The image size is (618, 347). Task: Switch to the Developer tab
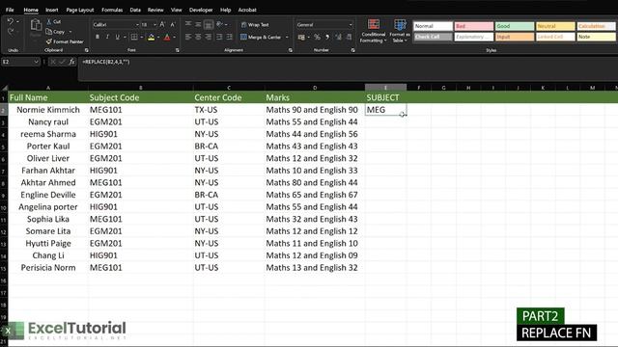tap(201, 10)
